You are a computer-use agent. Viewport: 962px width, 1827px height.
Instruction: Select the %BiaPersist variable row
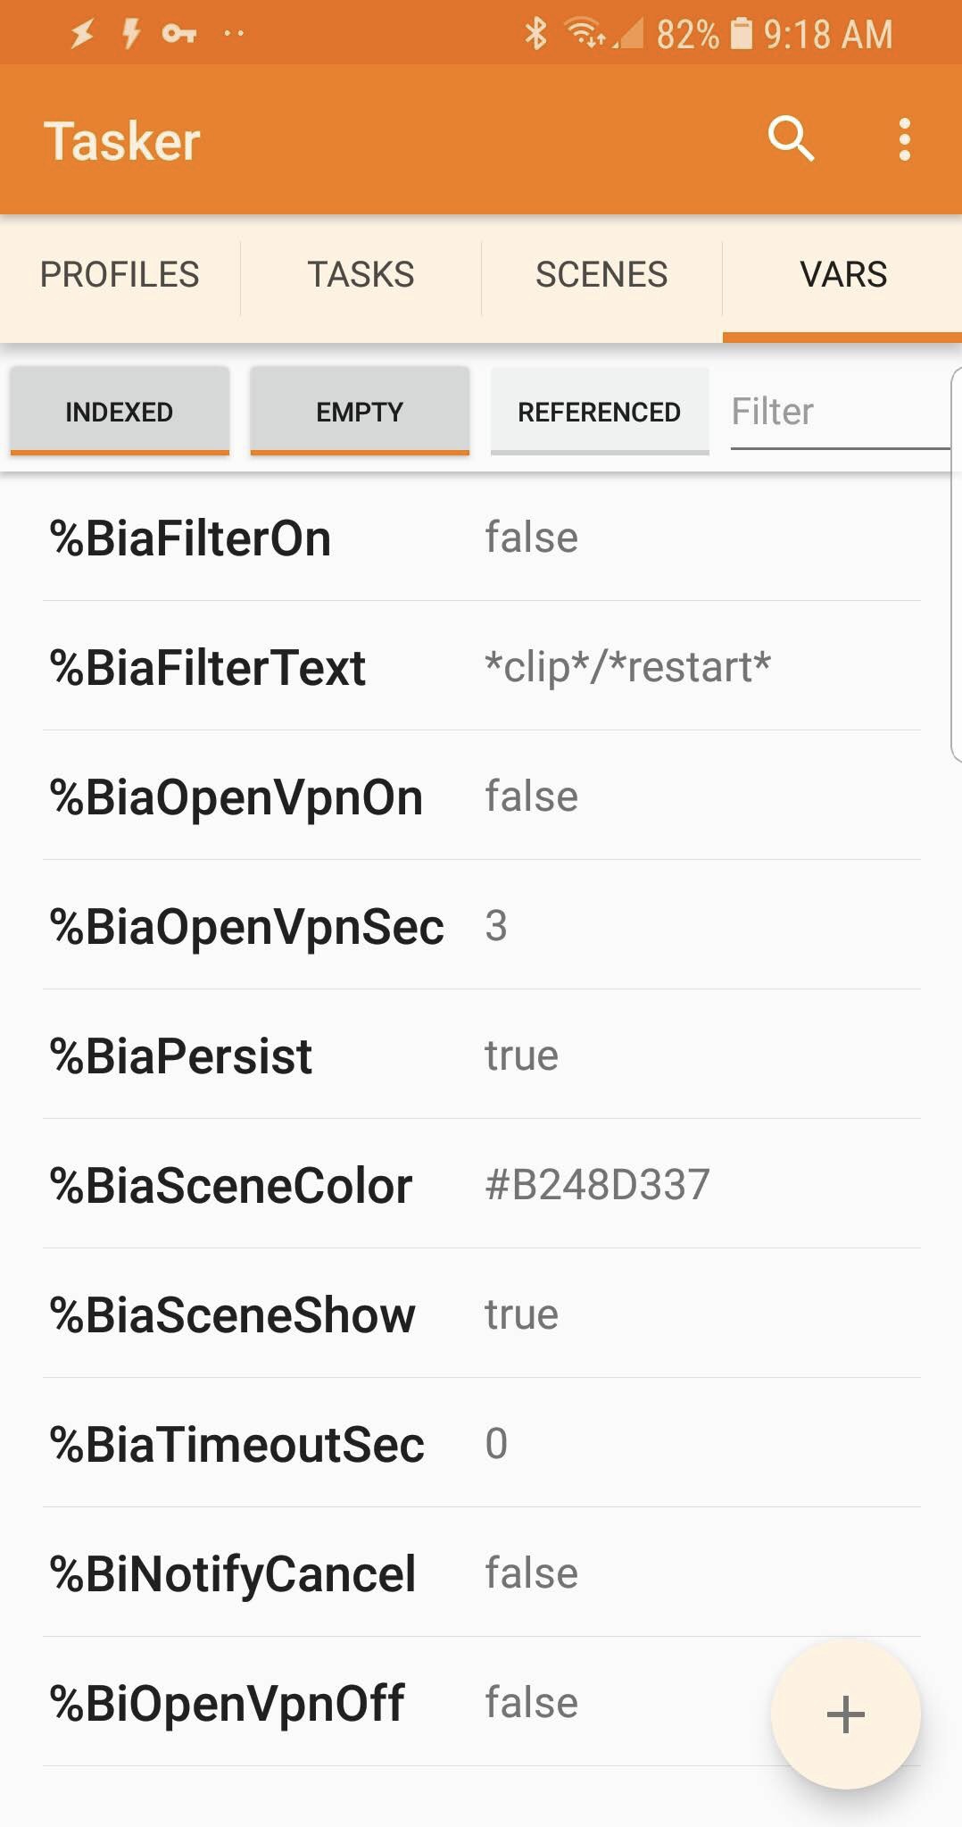482,1055
